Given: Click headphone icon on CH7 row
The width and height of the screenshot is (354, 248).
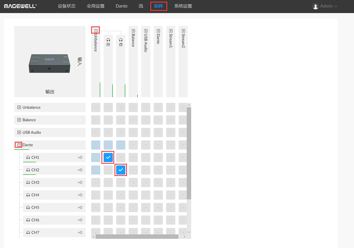Looking at the screenshot, I should pyautogui.click(x=28, y=232).
